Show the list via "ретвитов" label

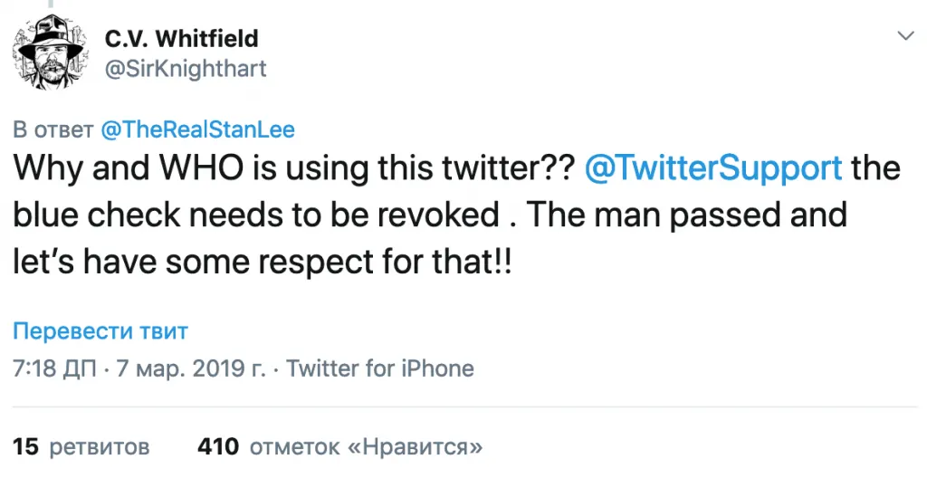[x=98, y=446]
